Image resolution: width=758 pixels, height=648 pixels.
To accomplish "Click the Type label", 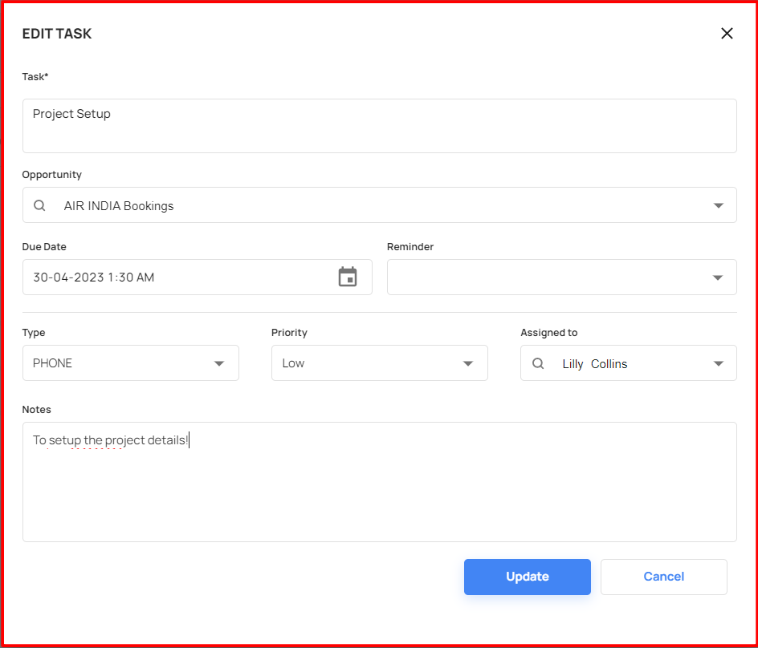I will point(34,332).
